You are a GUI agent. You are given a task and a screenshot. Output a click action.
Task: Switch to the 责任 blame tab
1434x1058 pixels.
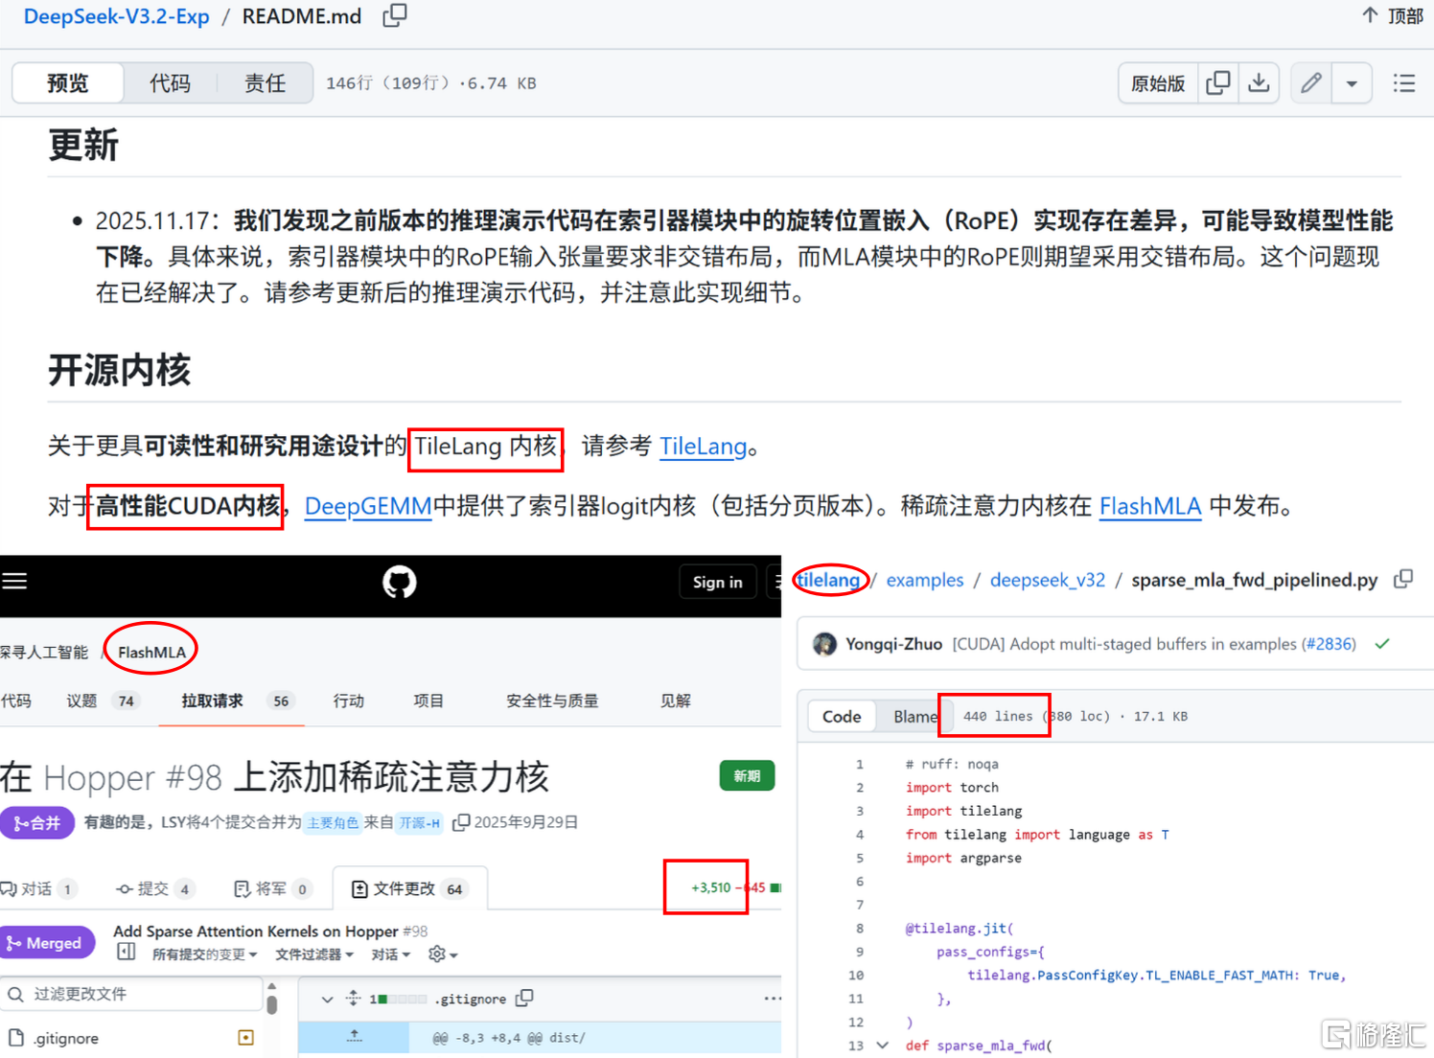tap(265, 83)
